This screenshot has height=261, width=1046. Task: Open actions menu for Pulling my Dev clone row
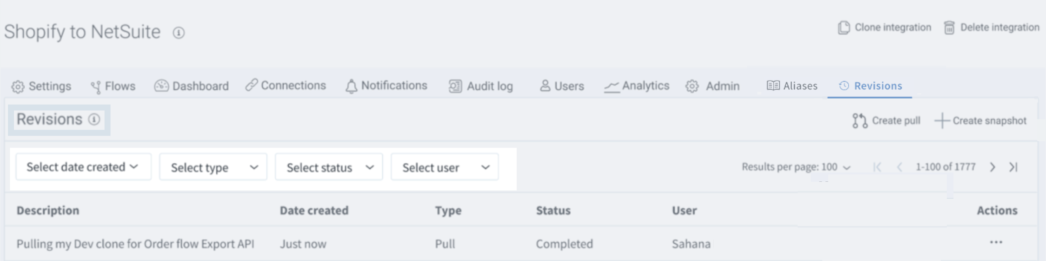pos(996,243)
